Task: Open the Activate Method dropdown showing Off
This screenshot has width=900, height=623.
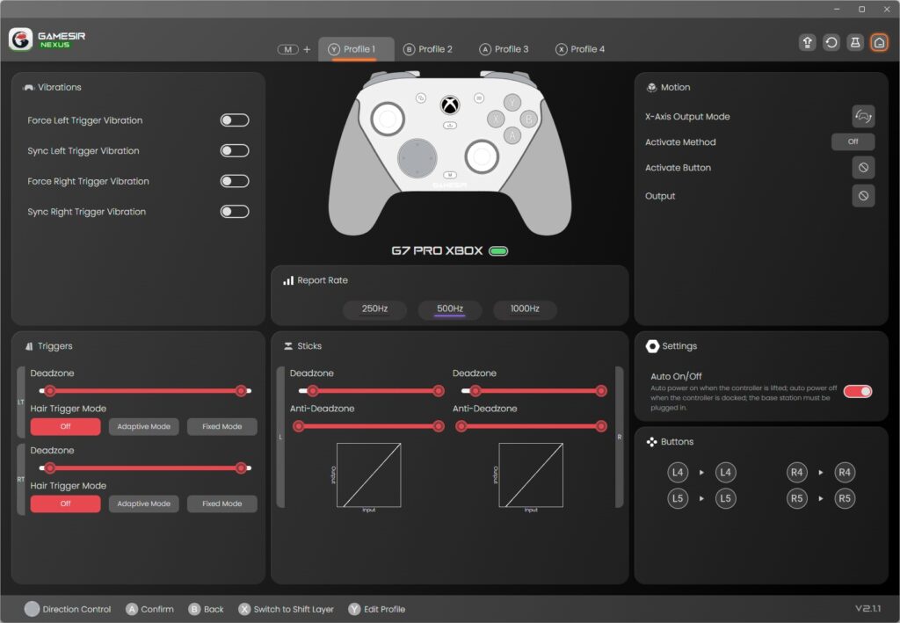Action: pos(853,142)
